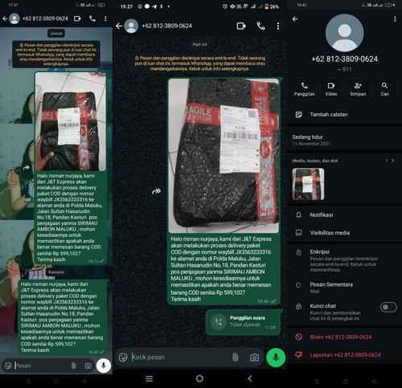
Task: Open profile avatar in left chat header
Action: pyautogui.click(x=14, y=18)
